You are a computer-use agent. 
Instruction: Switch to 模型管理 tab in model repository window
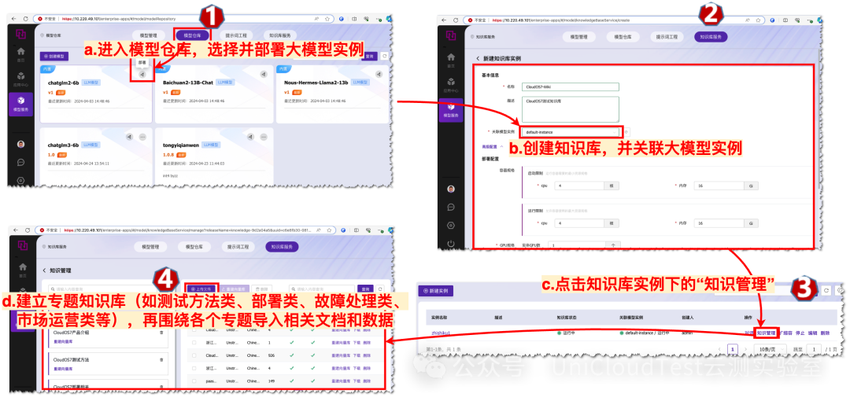[x=148, y=35]
